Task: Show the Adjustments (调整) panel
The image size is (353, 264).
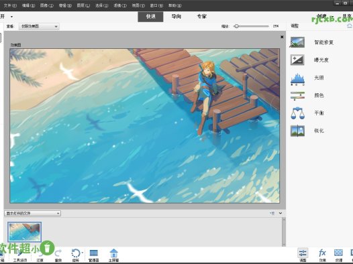Action: click(303, 255)
